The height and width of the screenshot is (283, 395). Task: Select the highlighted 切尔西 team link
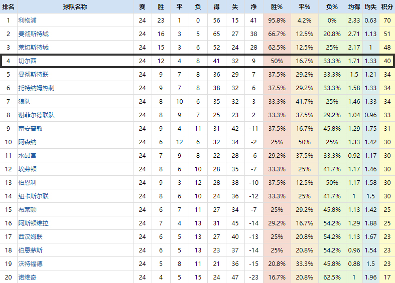pos(27,61)
